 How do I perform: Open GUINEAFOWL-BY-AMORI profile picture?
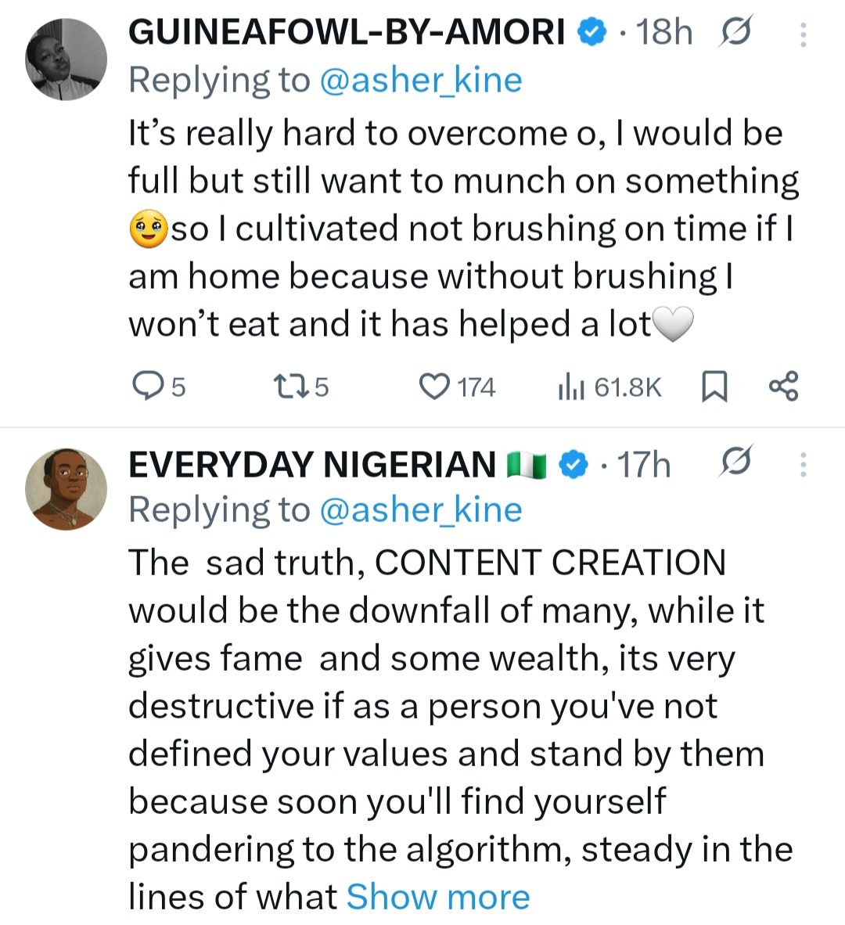[66, 59]
